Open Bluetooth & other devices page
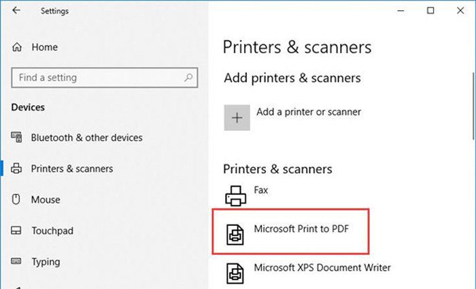 86,138
